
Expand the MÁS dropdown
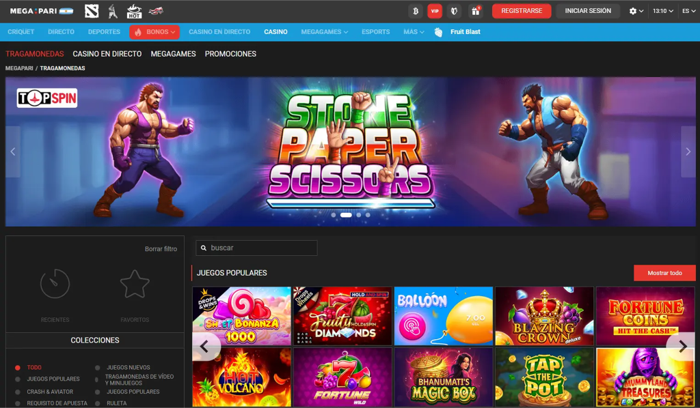[414, 31]
